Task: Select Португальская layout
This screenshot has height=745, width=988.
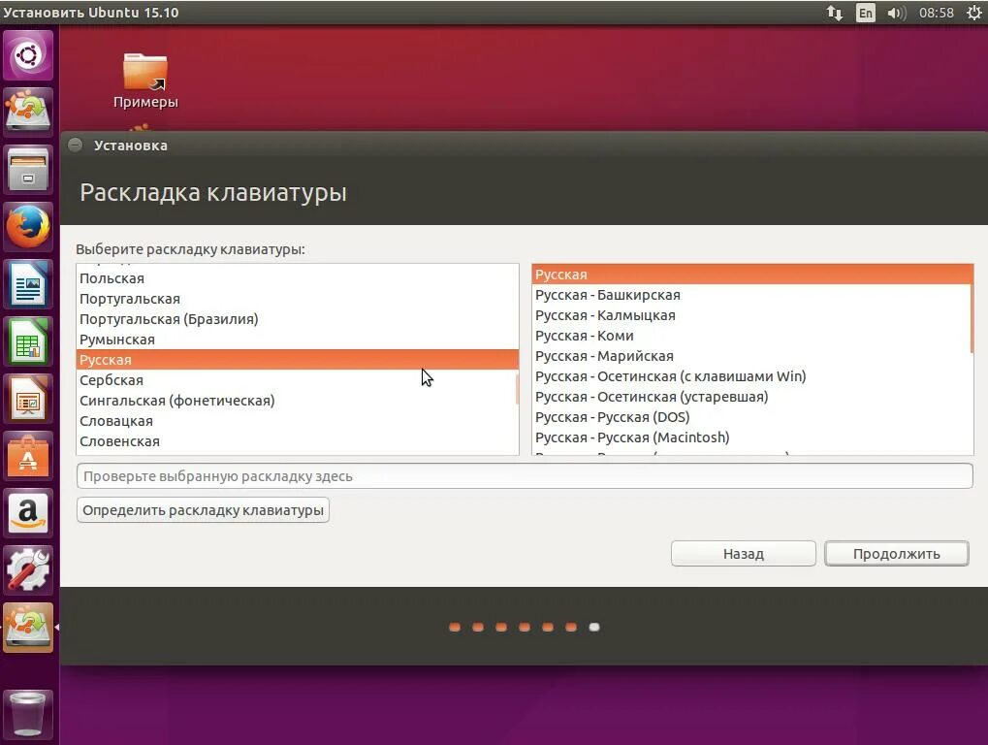Action: (x=297, y=299)
